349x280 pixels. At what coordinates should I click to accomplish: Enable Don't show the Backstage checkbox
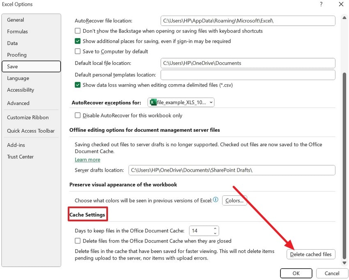pyautogui.click(x=78, y=31)
